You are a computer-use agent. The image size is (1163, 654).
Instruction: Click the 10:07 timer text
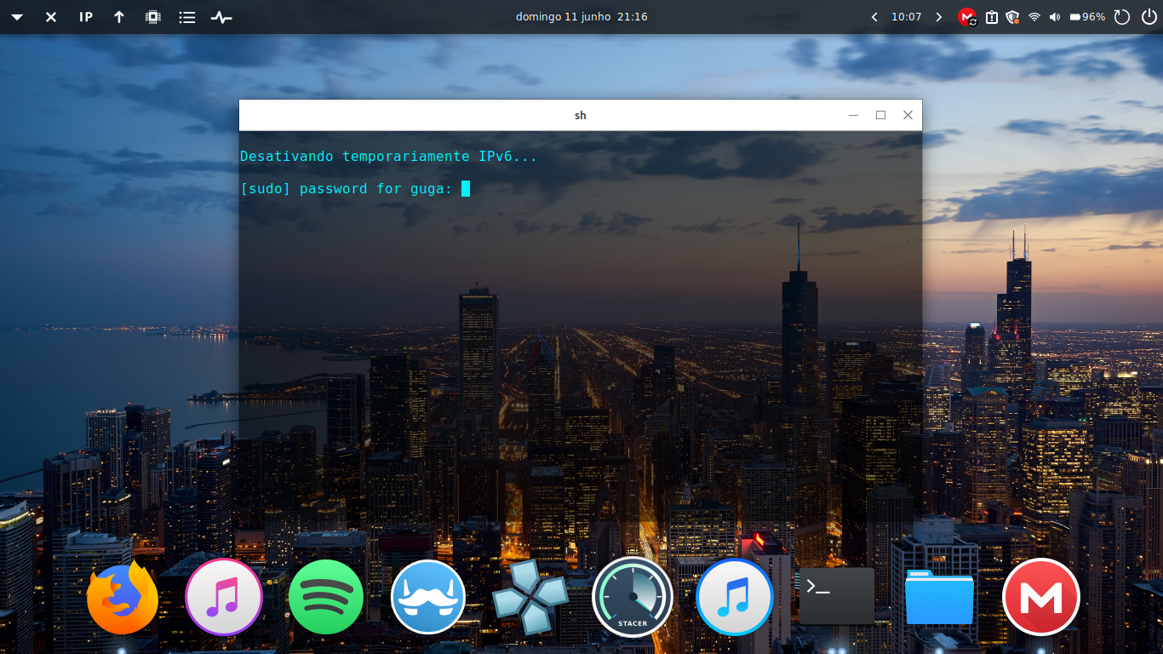tap(906, 17)
